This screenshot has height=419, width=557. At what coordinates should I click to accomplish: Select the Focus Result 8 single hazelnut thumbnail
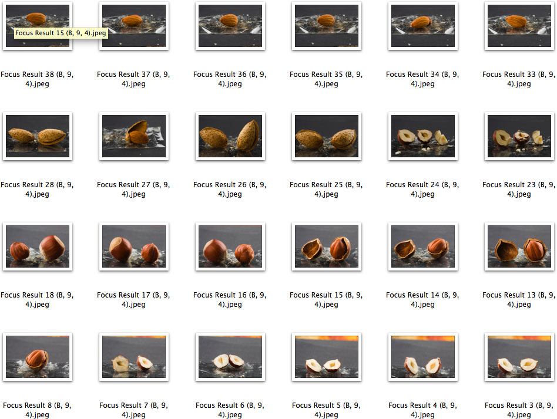pyautogui.click(x=38, y=357)
